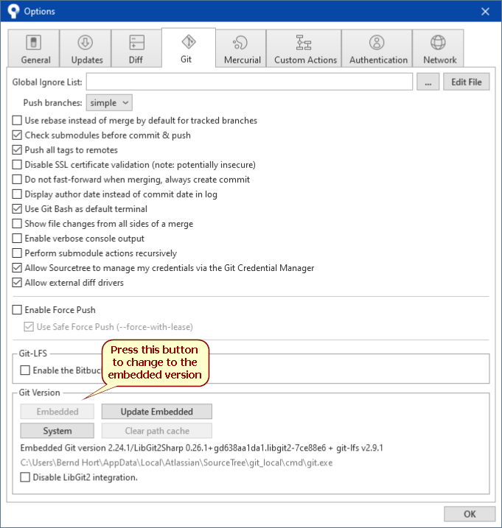Screen dimensions: 502x528
Task: Enable Do not fast-forward when merging
Action: (x=17, y=180)
